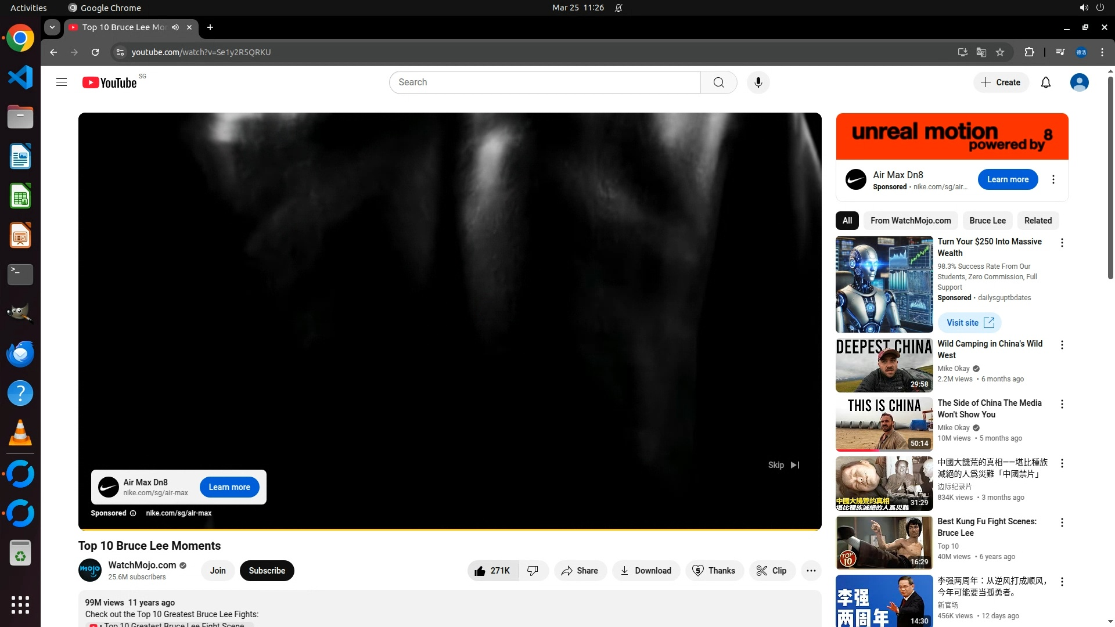Click the Download video button
Image resolution: width=1115 pixels, height=627 pixels.
646,571
